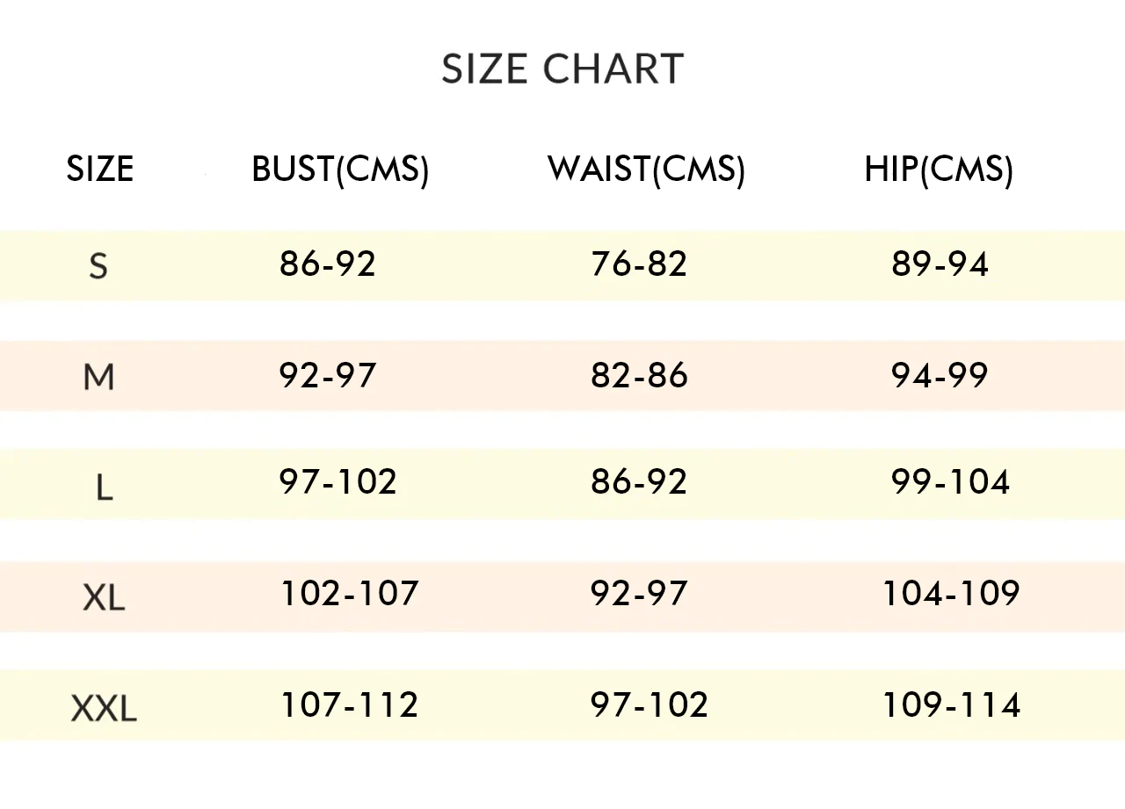Image resolution: width=1125 pixels, height=809 pixels.
Task: Click the S size row label
Action: tap(98, 265)
